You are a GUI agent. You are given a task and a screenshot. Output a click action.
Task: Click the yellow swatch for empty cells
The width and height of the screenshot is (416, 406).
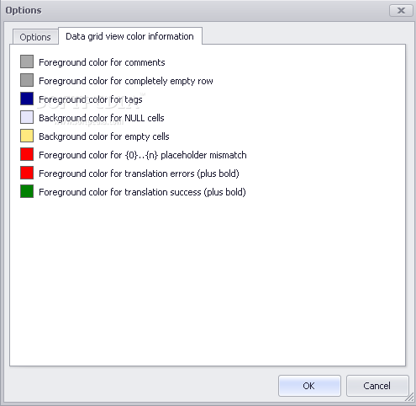pos(27,136)
